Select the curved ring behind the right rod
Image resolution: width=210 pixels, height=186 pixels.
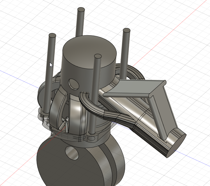(135, 73)
